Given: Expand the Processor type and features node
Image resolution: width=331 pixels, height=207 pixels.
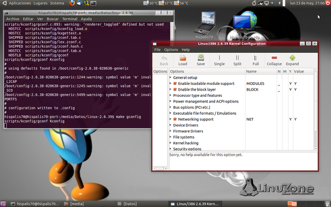Looking at the screenshot, I should [171, 95].
